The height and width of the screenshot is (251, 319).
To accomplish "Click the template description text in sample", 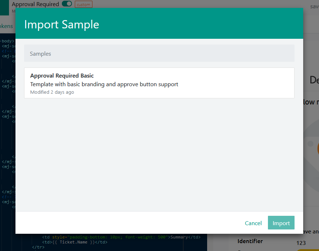I will (104, 84).
